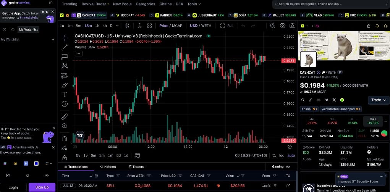Open New Pools in top navigation
This screenshot has height=192, width=390.
coord(122,4)
